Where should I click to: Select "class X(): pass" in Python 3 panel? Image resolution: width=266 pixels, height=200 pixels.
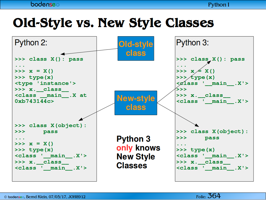218,59
